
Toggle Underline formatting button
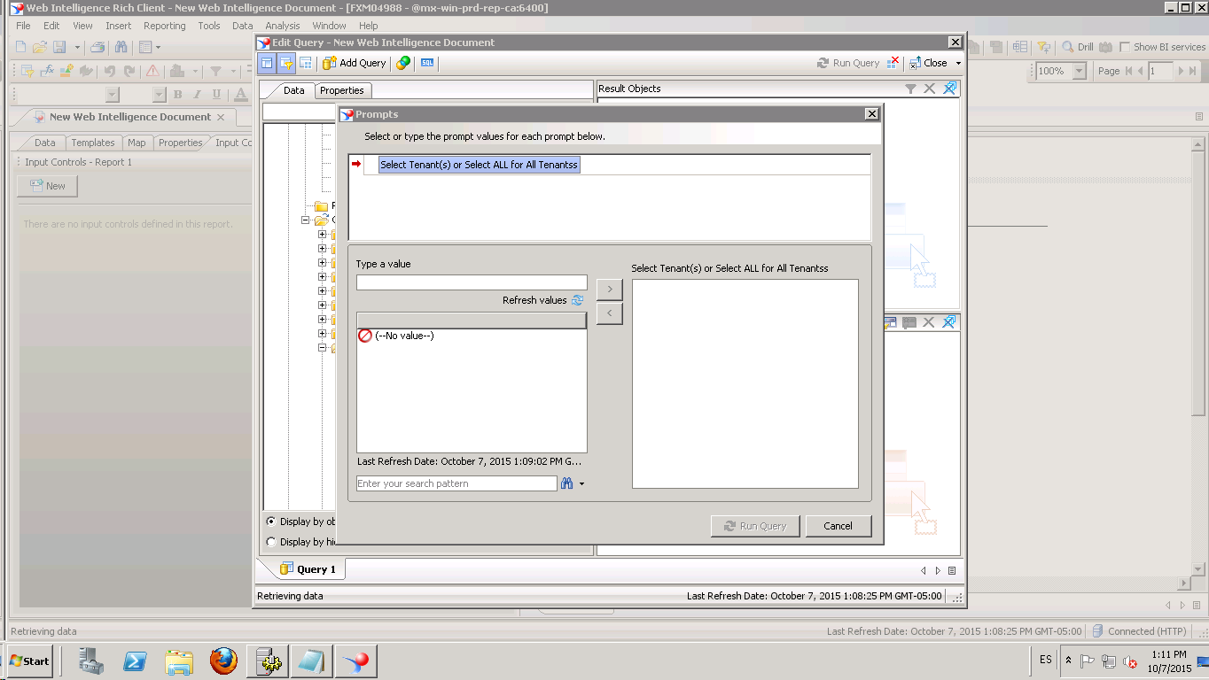[x=216, y=95]
